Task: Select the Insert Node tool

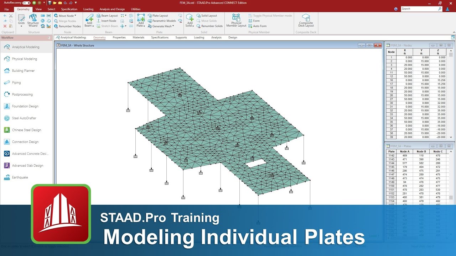Action: (x=107, y=21)
